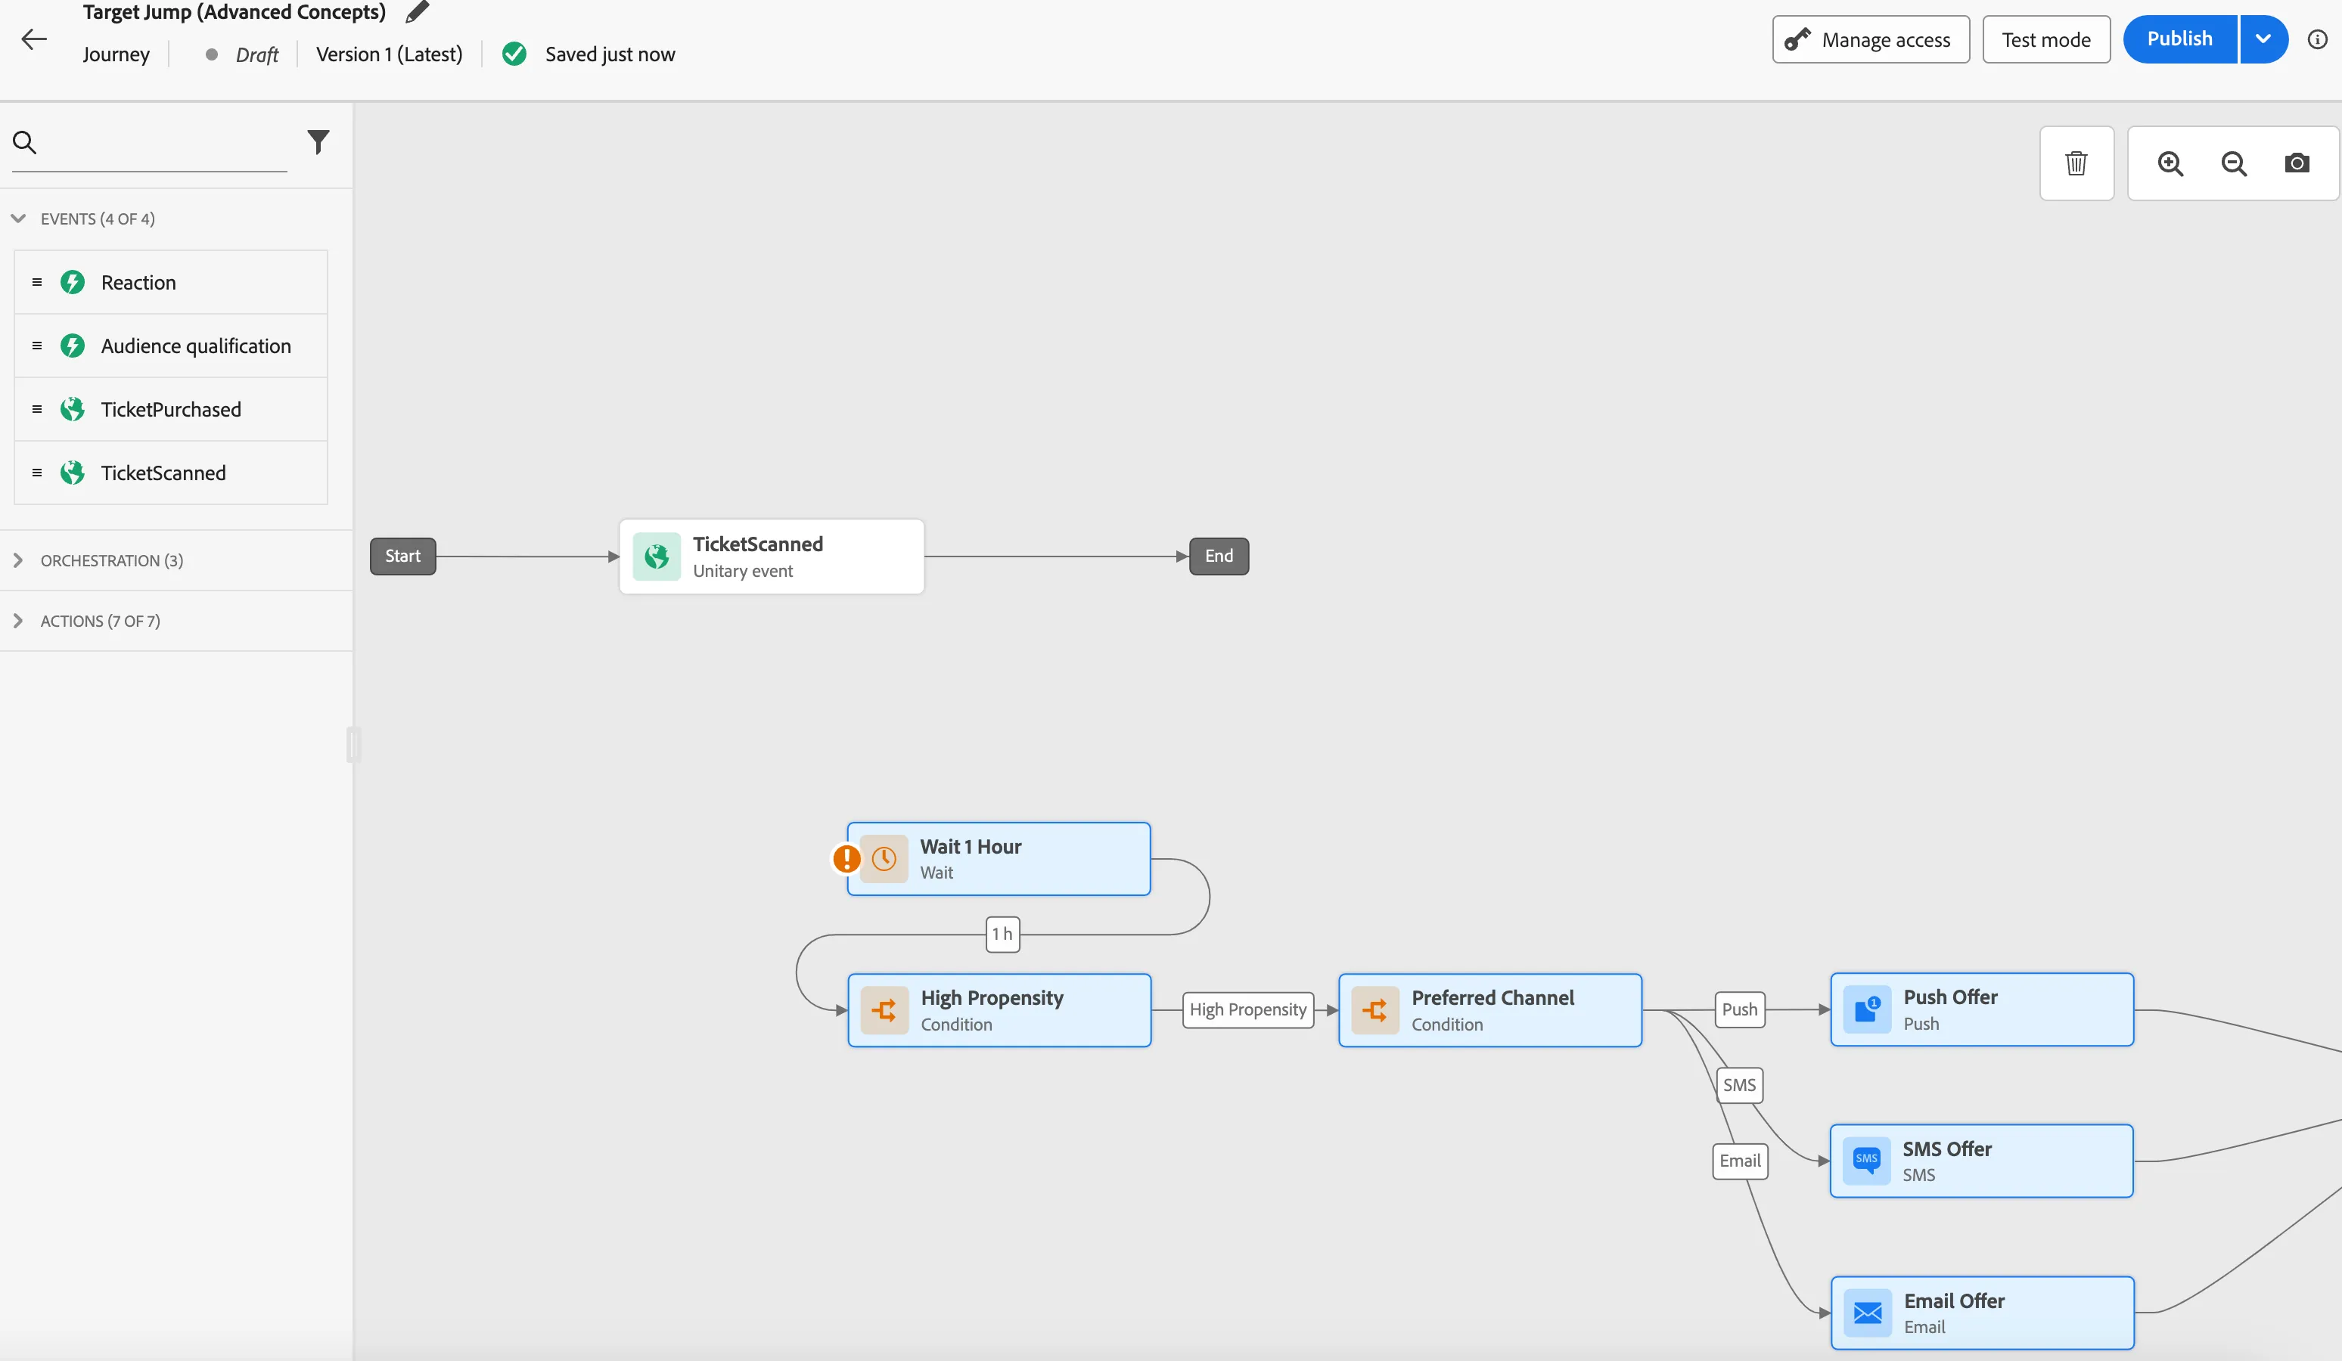Take a canvas screenshot with camera icon
Viewport: 2342px width, 1361px height.
click(x=2297, y=163)
